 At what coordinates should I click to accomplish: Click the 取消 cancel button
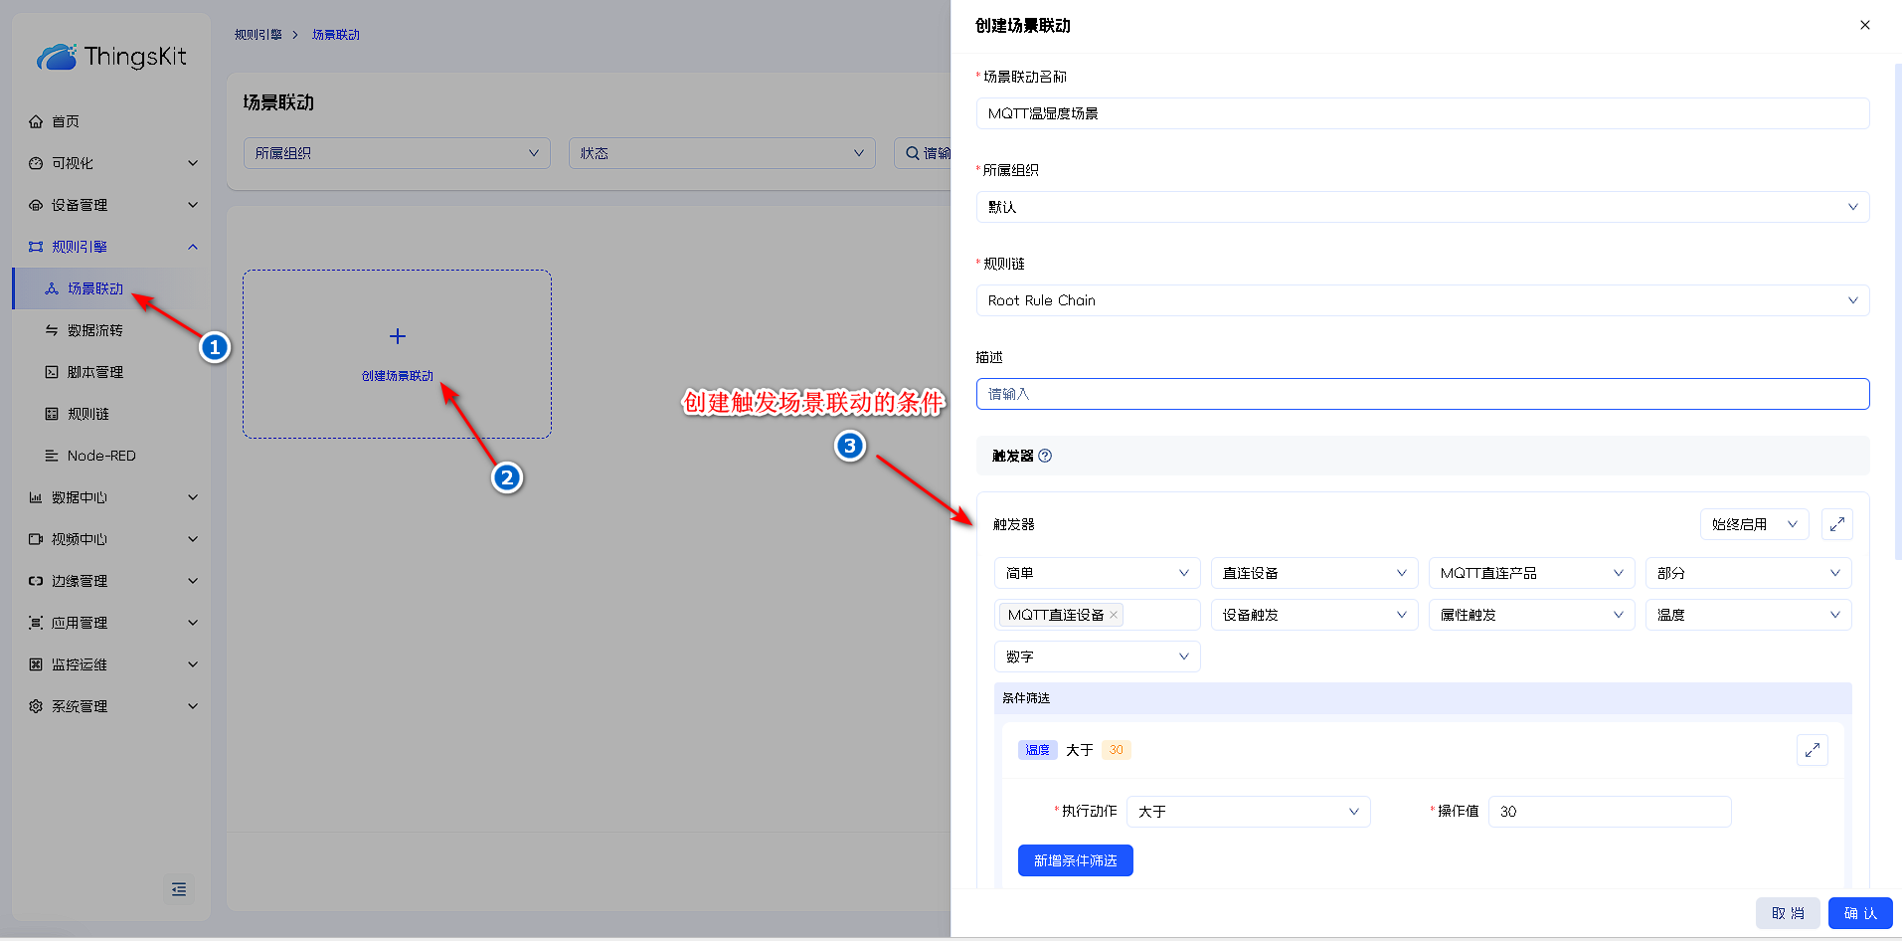point(1787,913)
